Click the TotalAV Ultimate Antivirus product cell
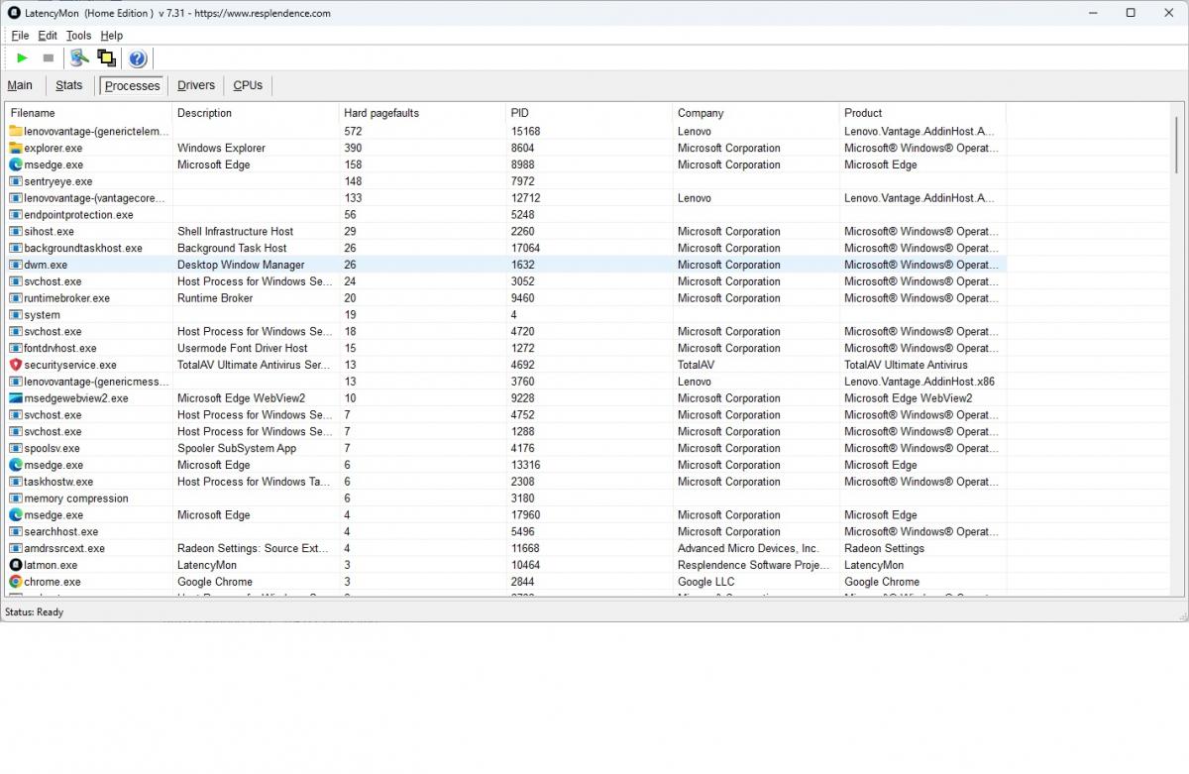This screenshot has width=1189, height=774. pos(907,365)
